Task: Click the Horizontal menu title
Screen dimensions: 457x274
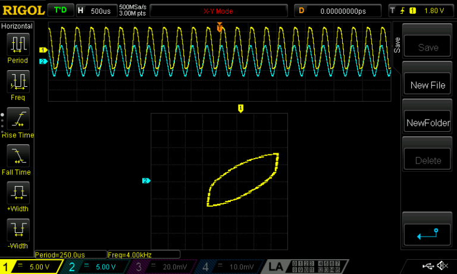Action: (x=17, y=26)
